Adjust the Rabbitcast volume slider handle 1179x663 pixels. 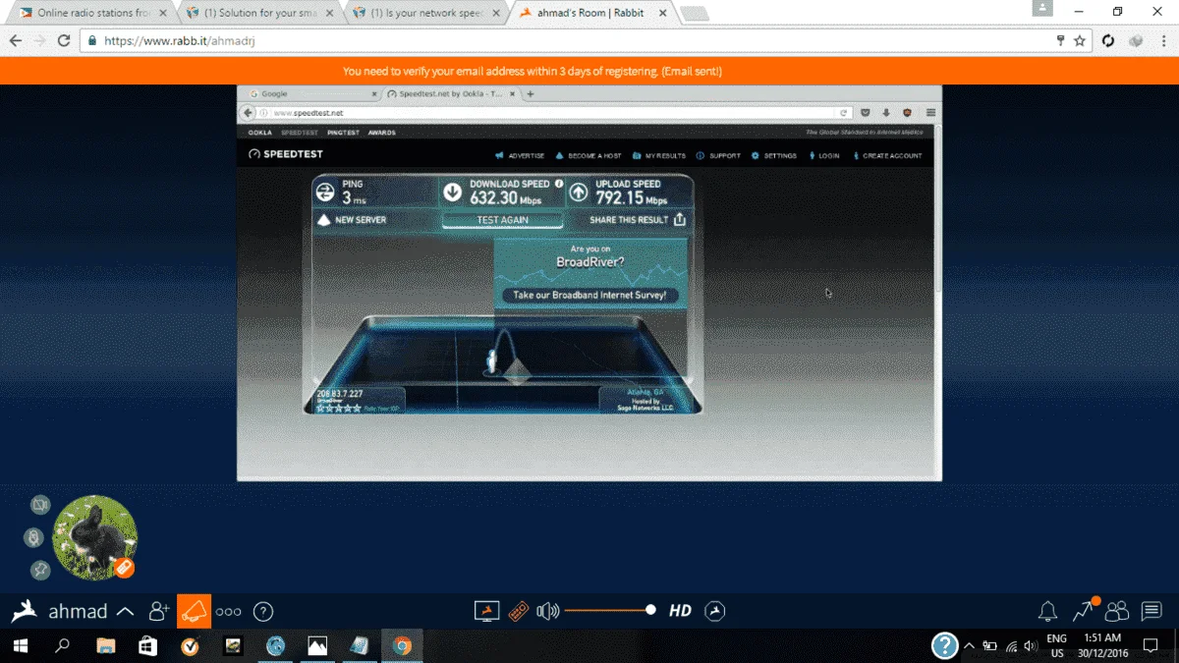pyautogui.click(x=650, y=610)
